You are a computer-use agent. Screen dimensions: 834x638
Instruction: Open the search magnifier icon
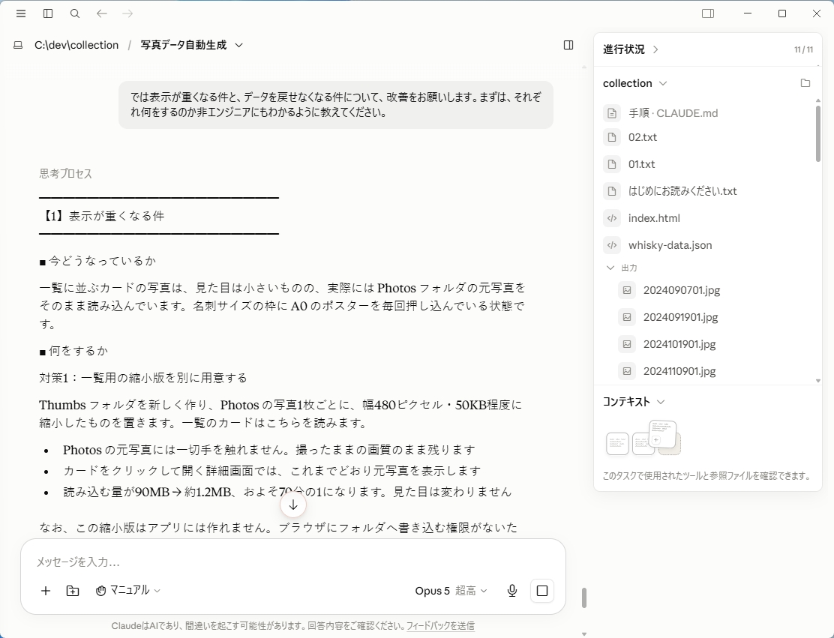click(x=75, y=13)
